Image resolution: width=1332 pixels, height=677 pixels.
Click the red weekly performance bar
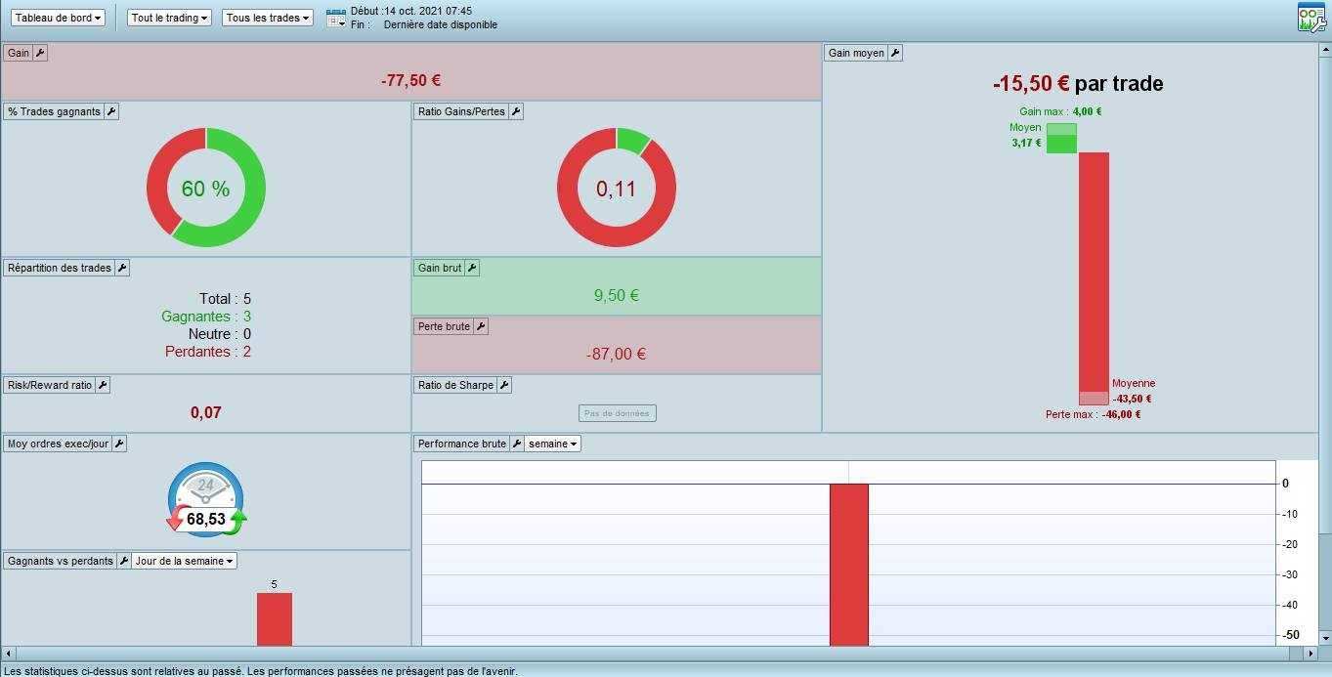[x=848, y=565]
